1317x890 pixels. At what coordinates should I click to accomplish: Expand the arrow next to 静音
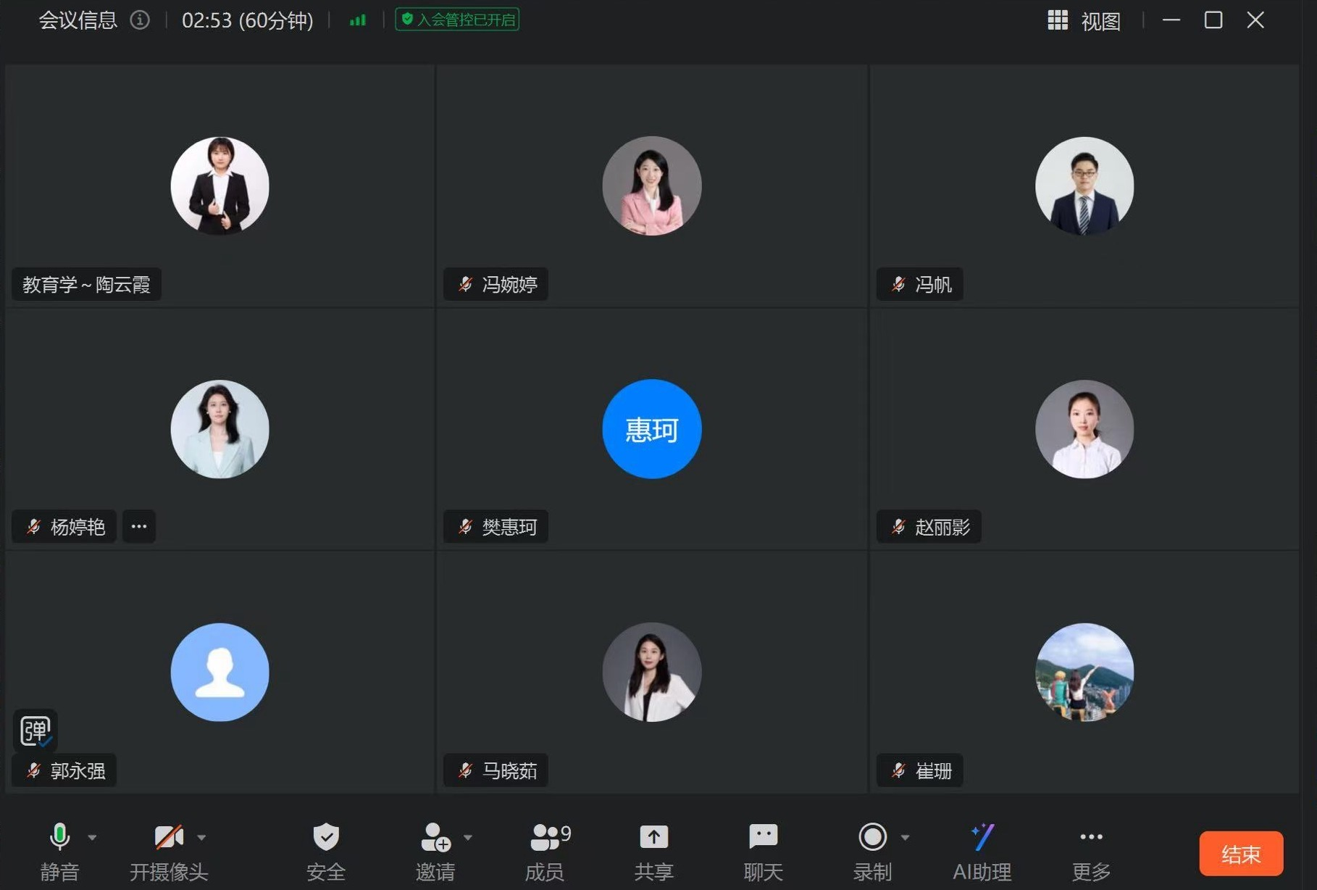click(92, 838)
